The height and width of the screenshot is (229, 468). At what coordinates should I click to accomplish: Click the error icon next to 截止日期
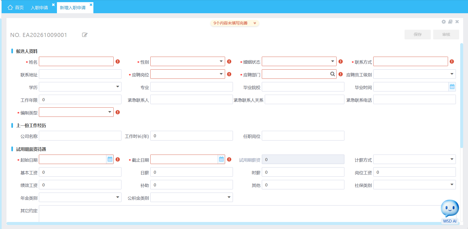coord(229,159)
